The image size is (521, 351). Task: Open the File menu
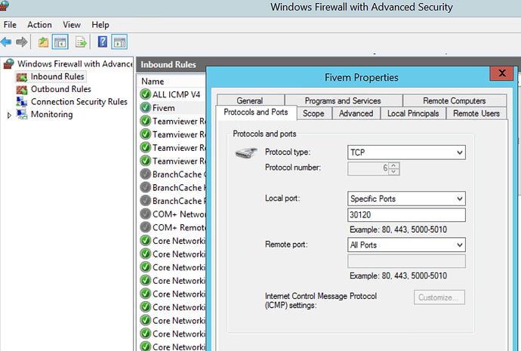tap(10, 25)
